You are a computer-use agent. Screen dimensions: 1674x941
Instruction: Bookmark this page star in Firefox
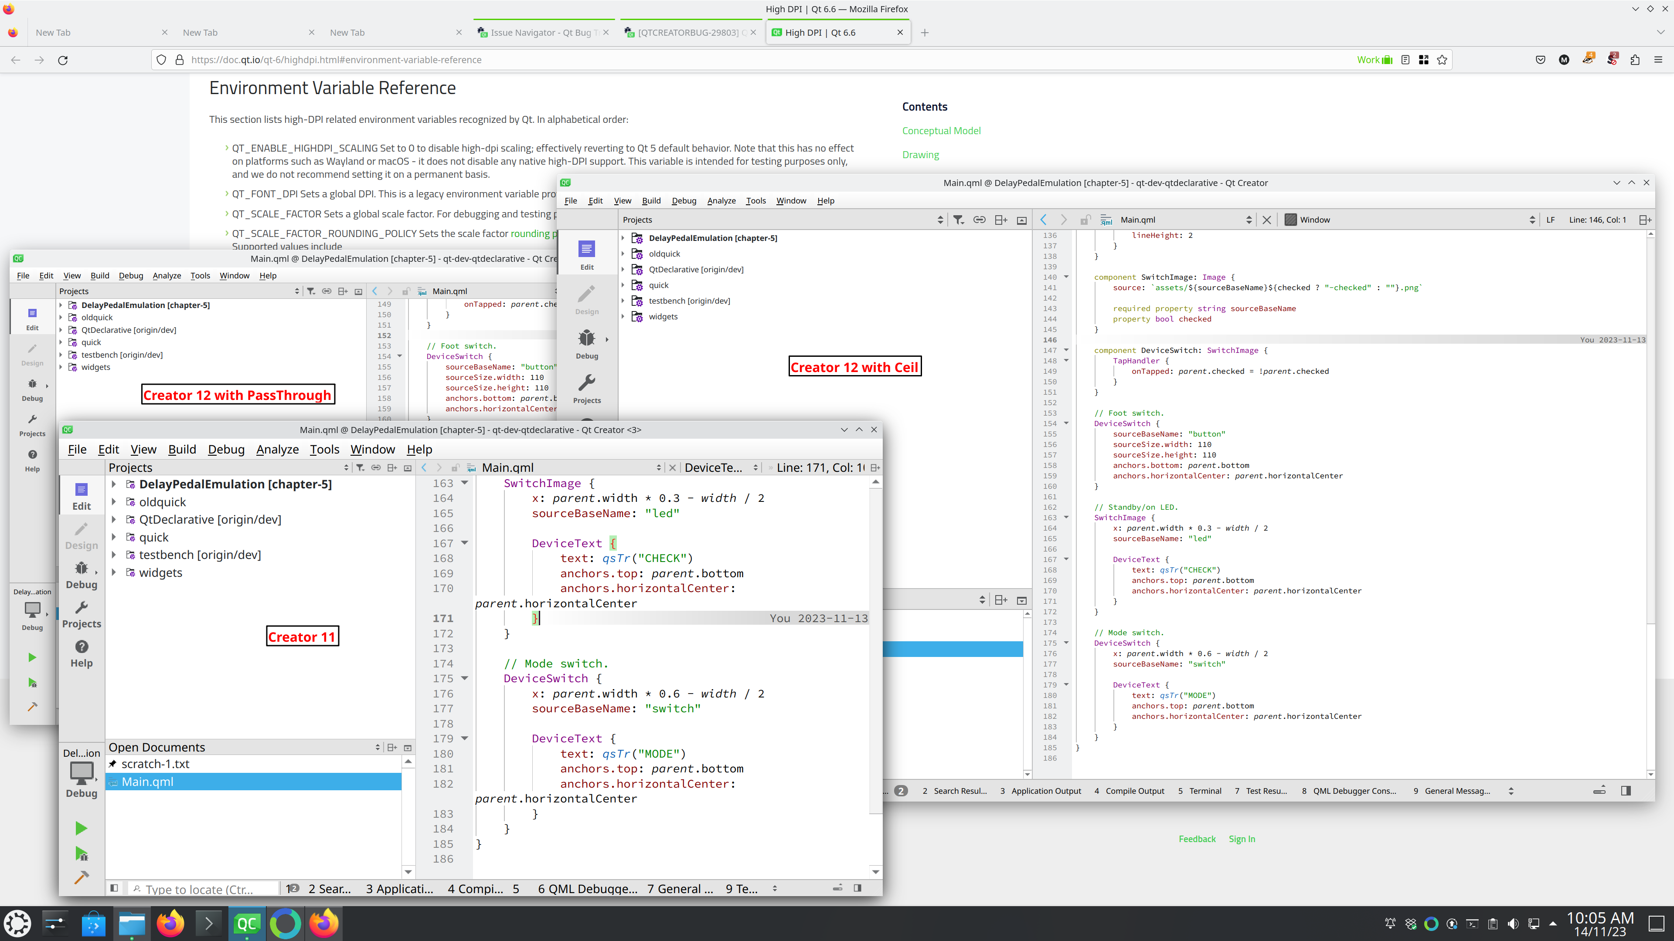1442,60
